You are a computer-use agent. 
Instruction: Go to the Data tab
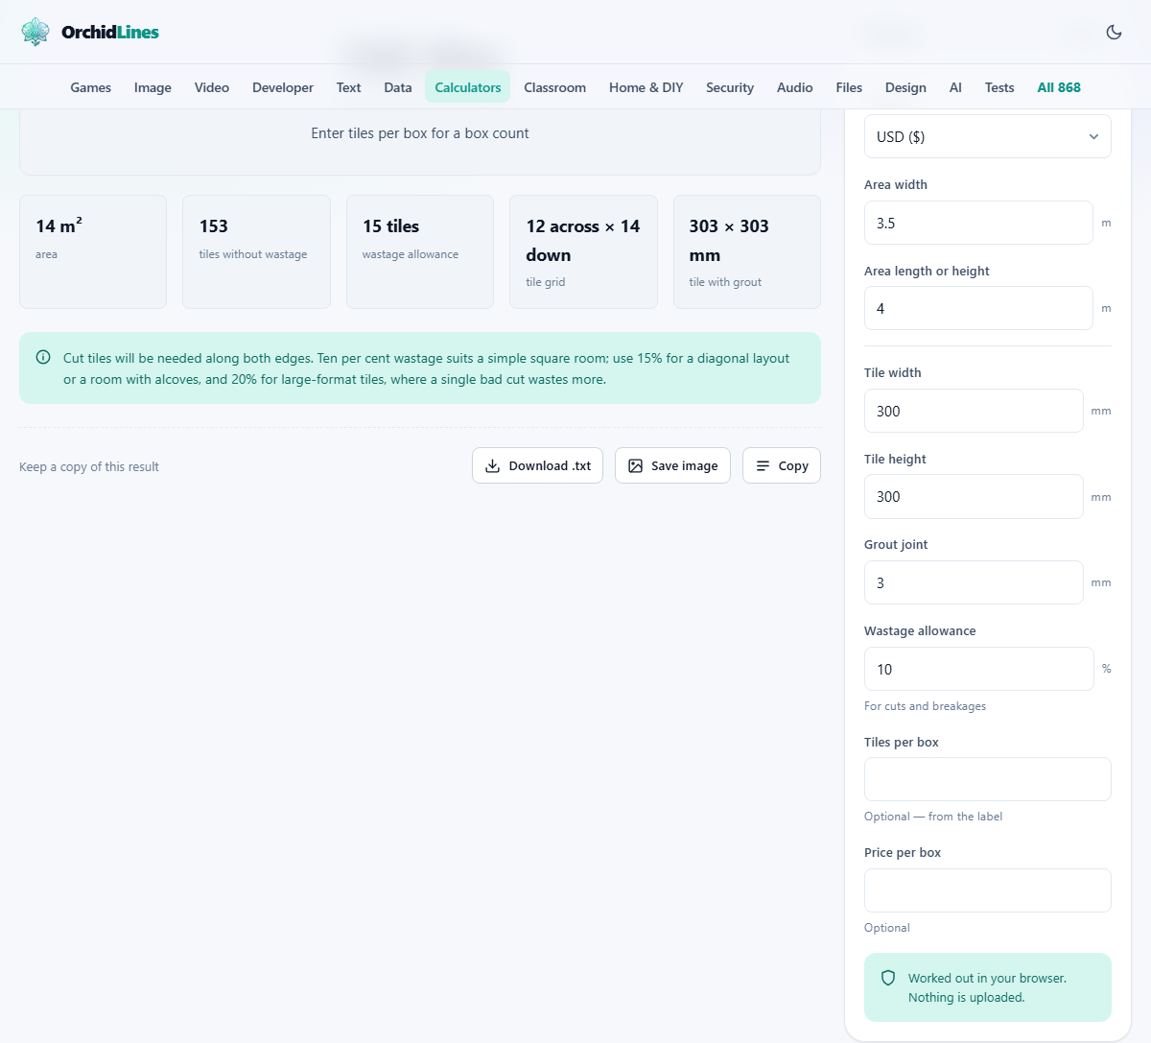tap(398, 87)
